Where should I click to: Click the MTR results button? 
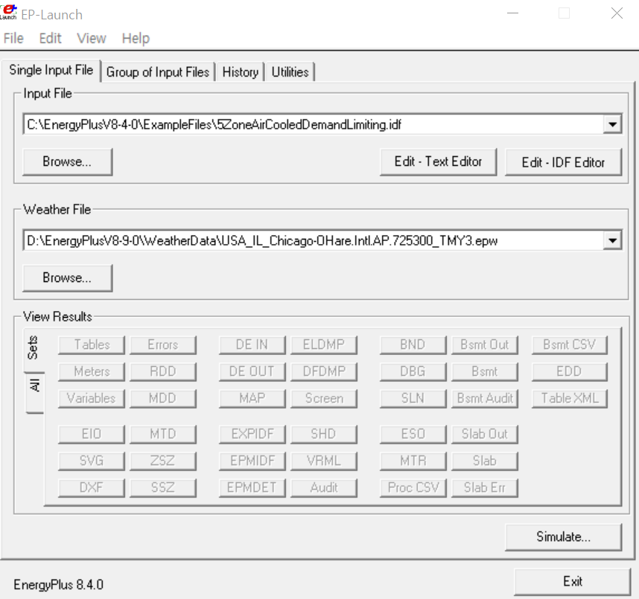pyautogui.click(x=413, y=461)
